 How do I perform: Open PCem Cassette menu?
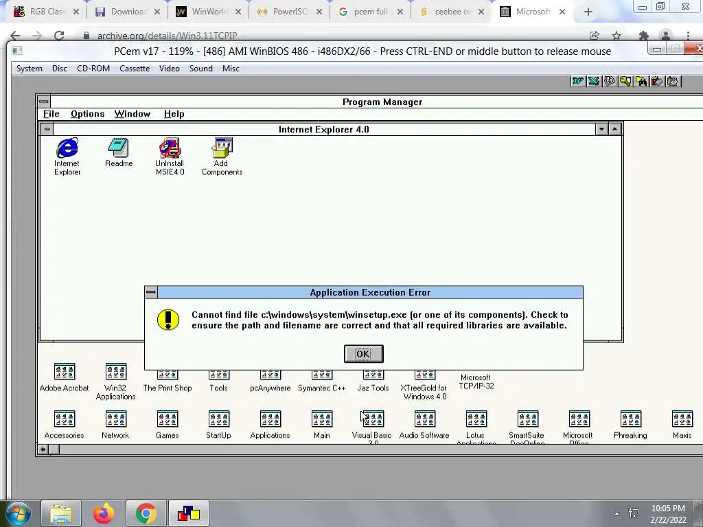135,69
